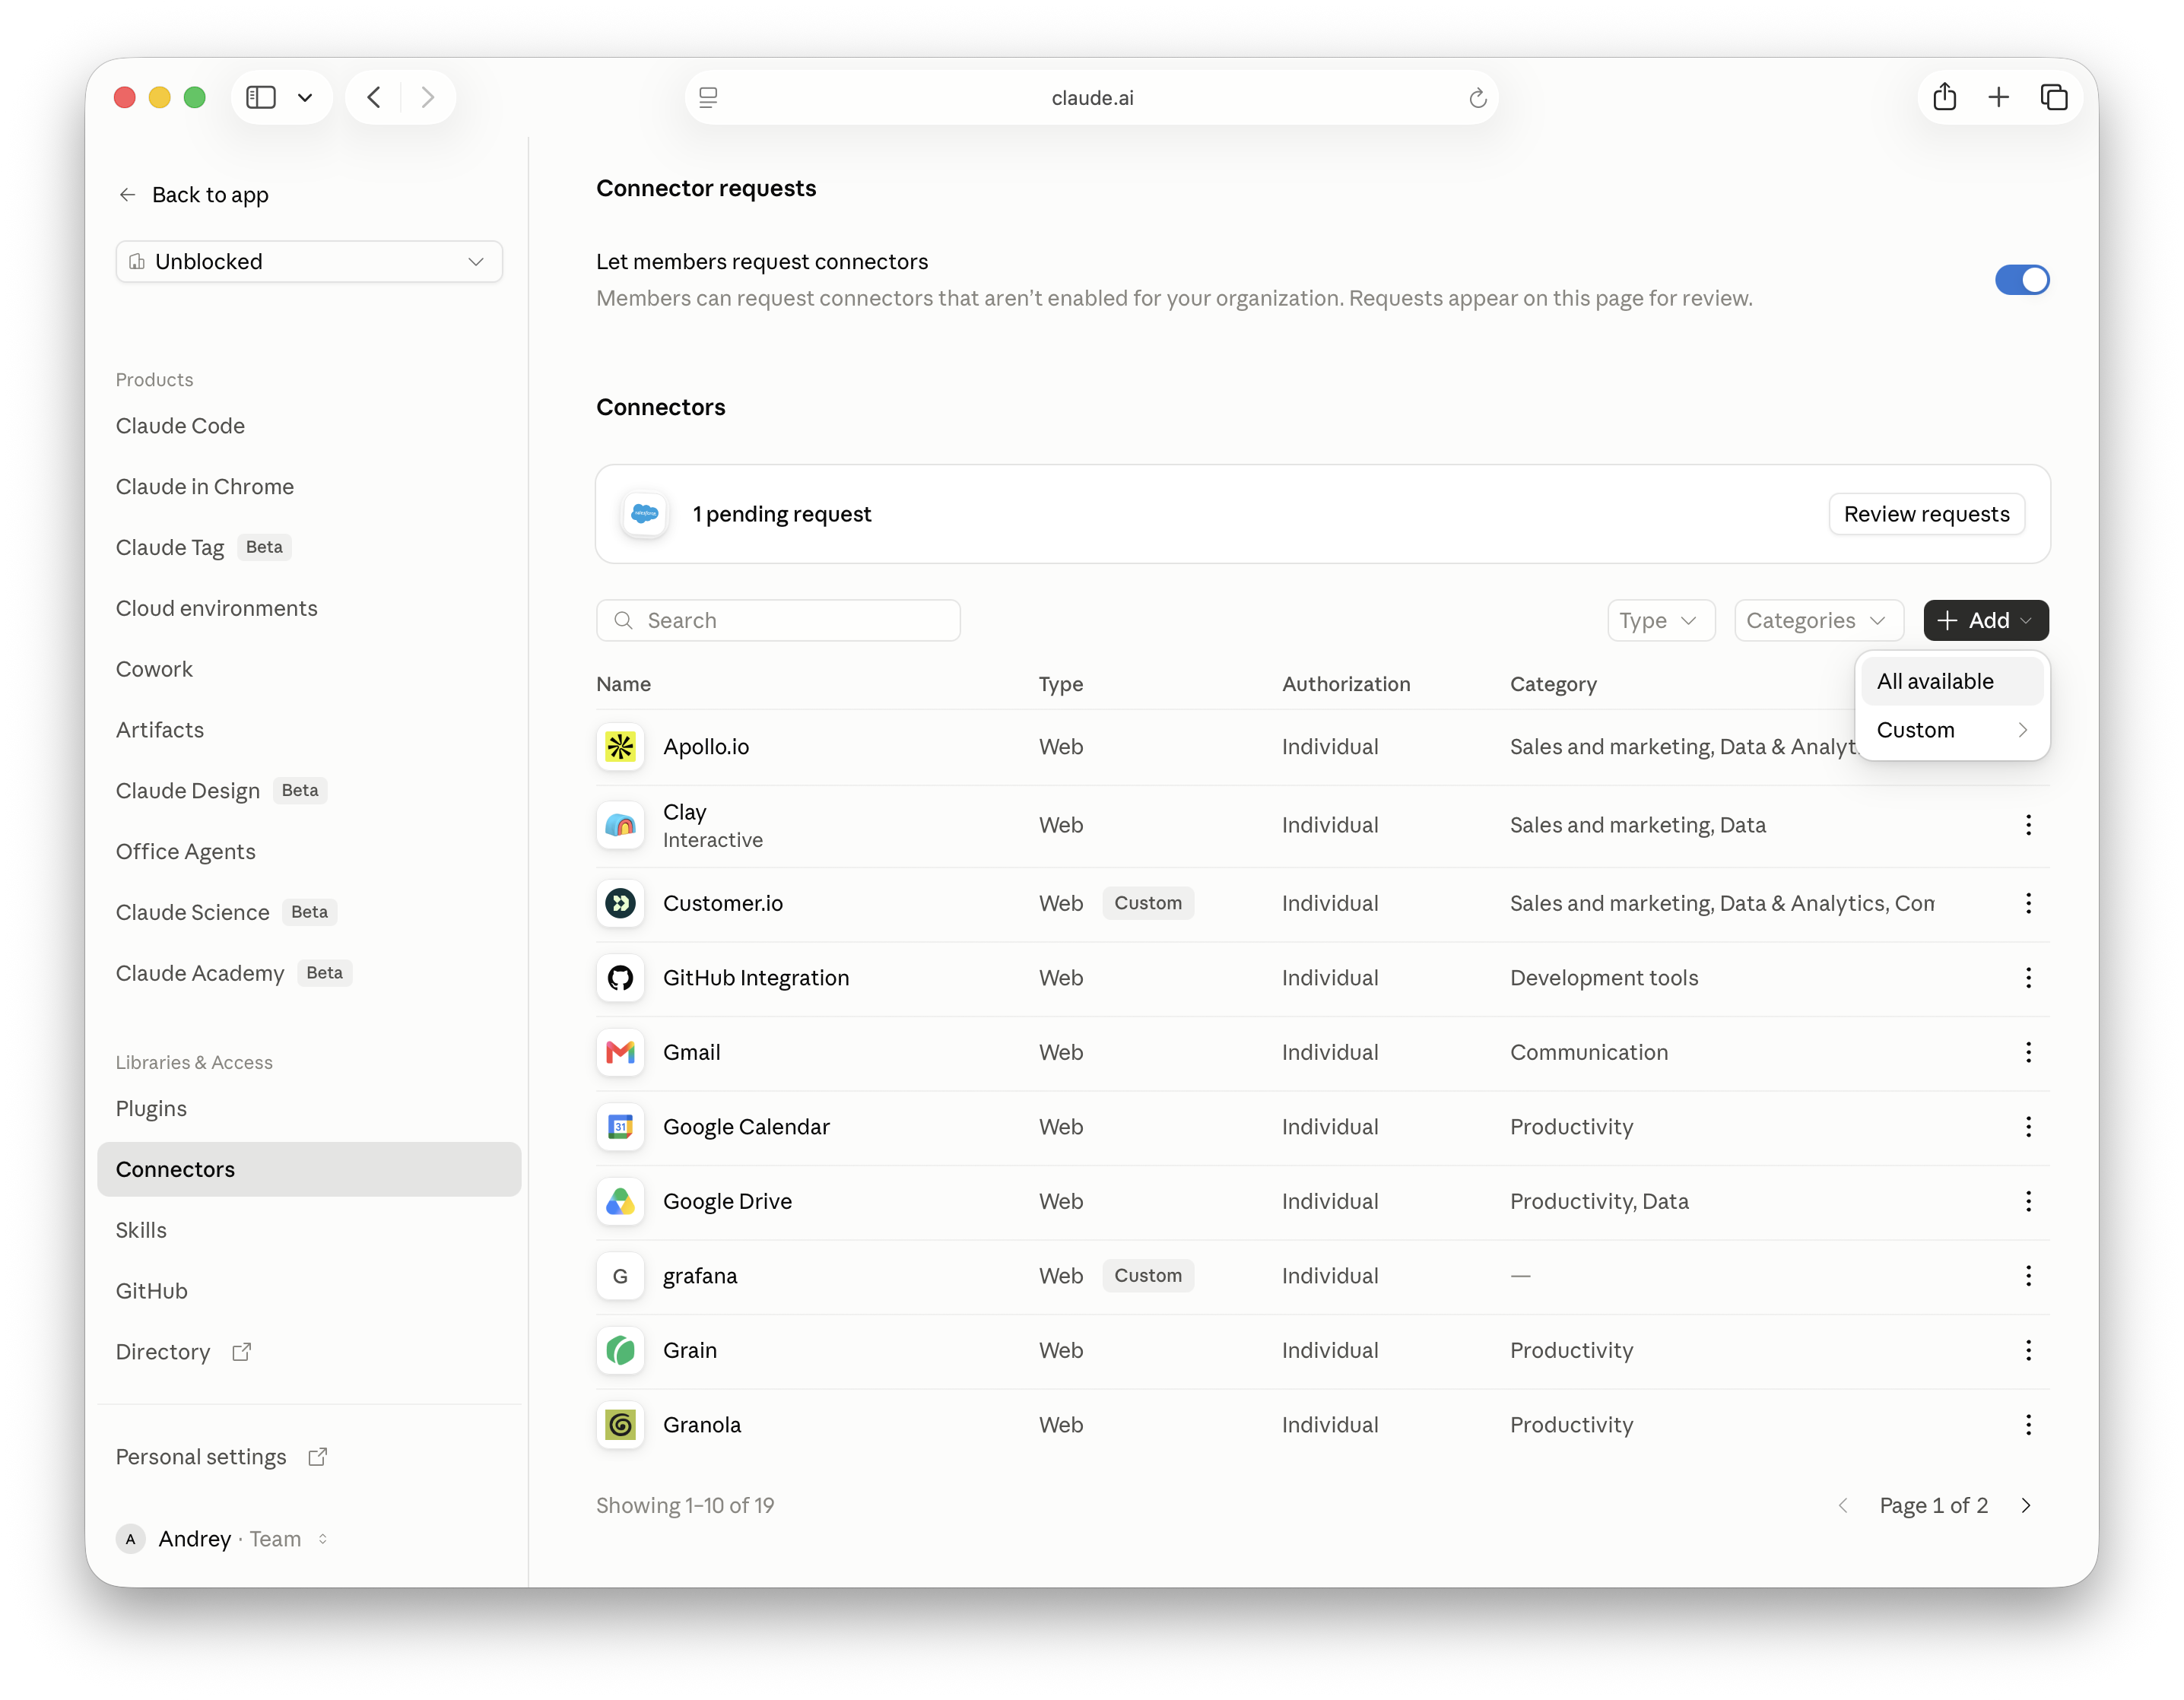Click the Apollo.io connector icon
Screen dimensions: 2184x1700
(x=620, y=747)
